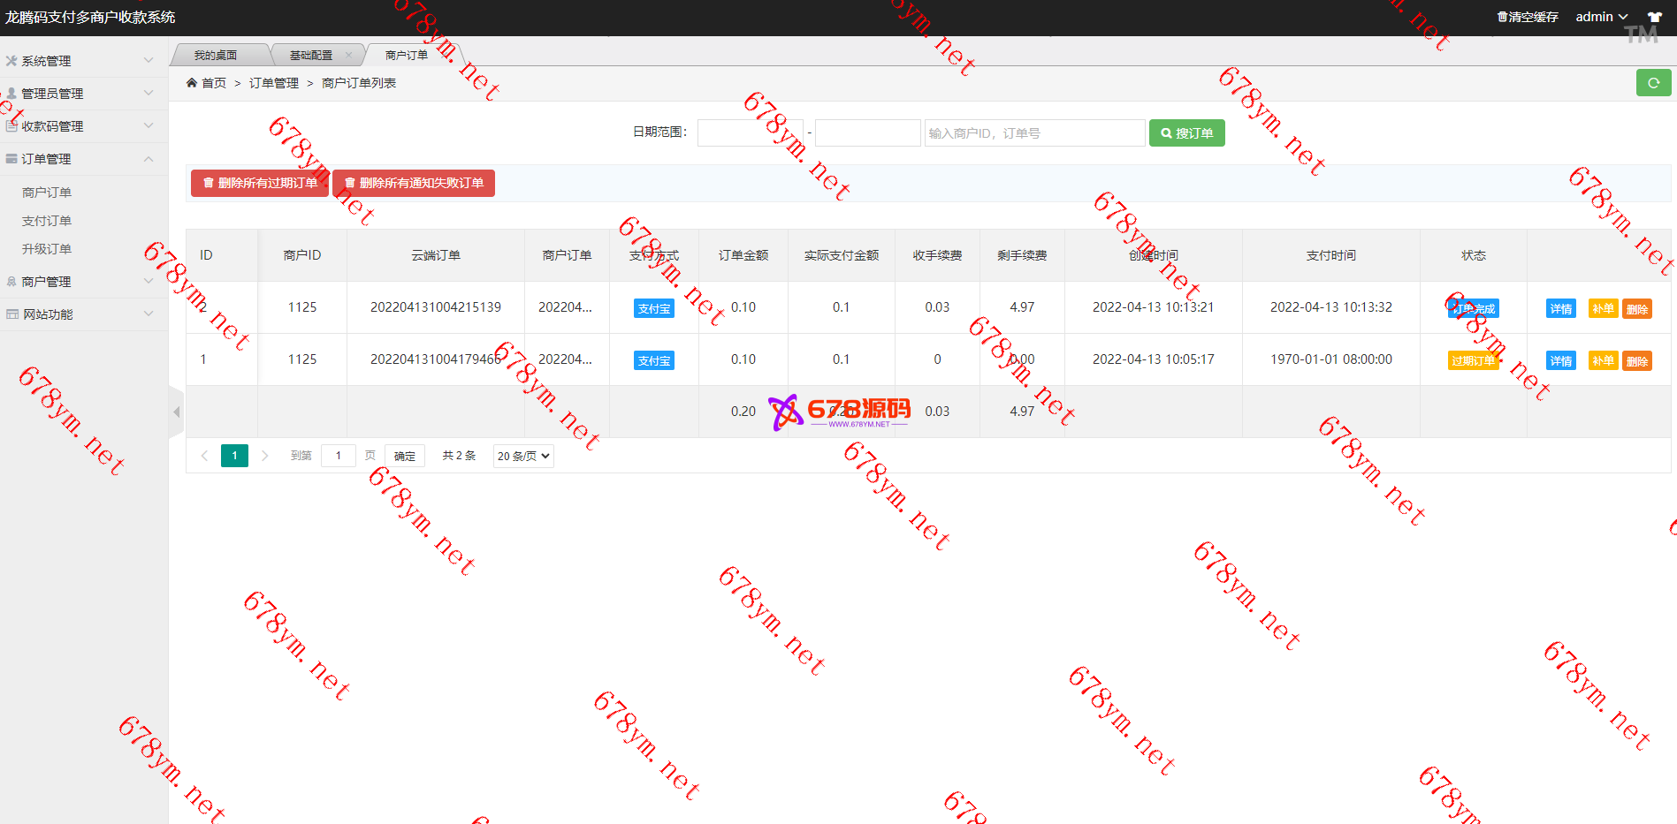This screenshot has width=1677, height=824.
Task: Switch to the 我的桌面 tab
Action: (x=216, y=55)
